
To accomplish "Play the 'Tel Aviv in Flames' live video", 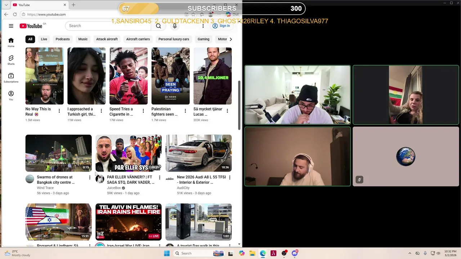I will [x=129, y=222].
